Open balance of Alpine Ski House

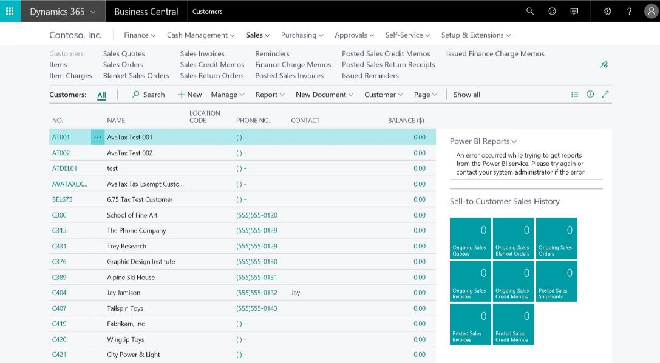click(x=419, y=278)
